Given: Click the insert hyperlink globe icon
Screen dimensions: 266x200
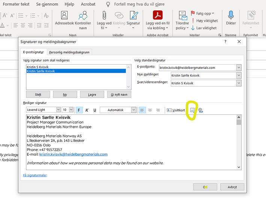Looking at the screenshot, I should pyautogui.click(x=200, y=110).
